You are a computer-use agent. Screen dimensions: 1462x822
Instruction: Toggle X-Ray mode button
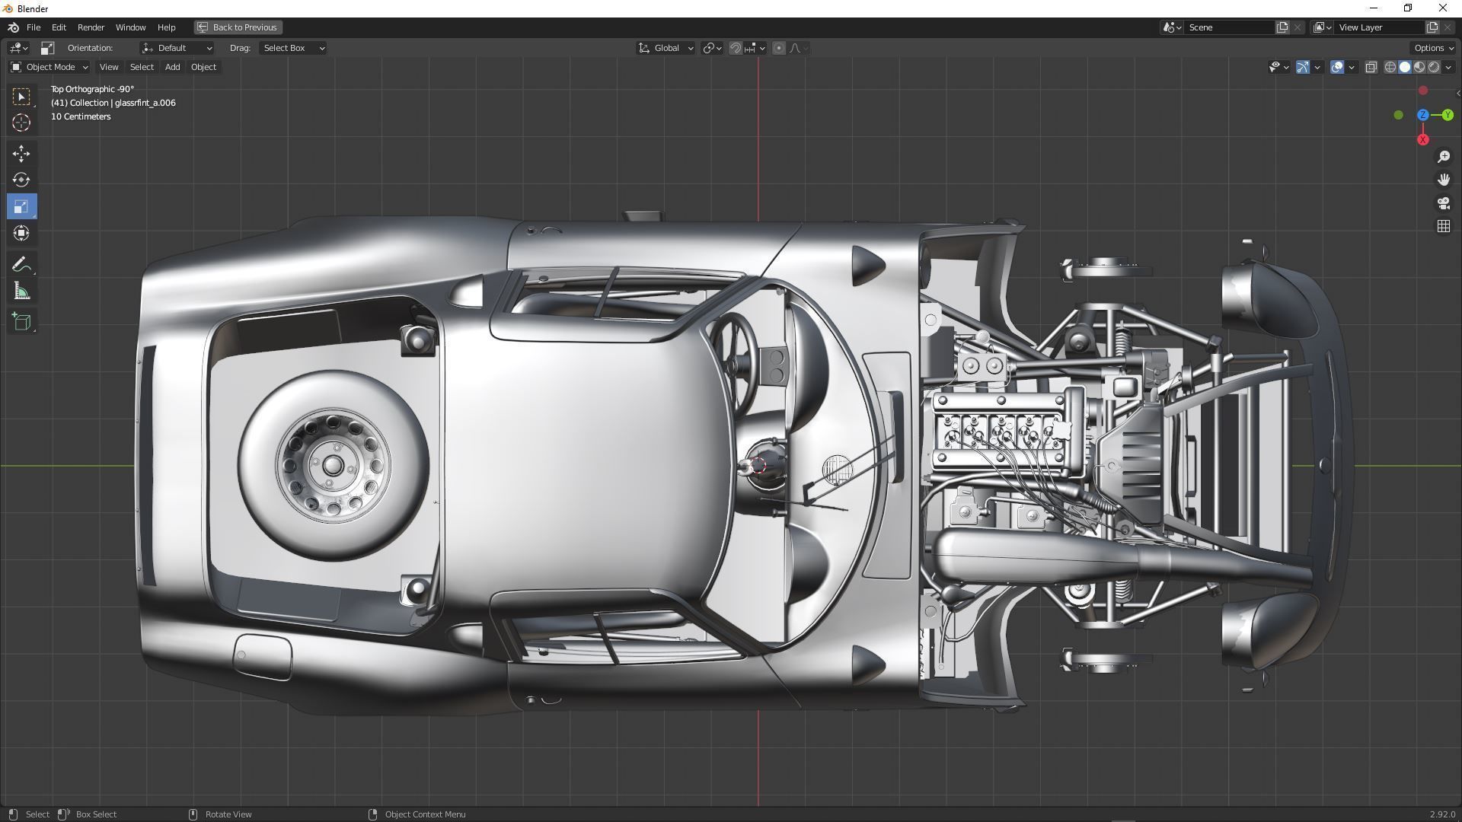[x=1371, y=67]
